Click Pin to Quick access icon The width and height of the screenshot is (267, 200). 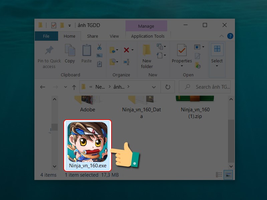49,50
